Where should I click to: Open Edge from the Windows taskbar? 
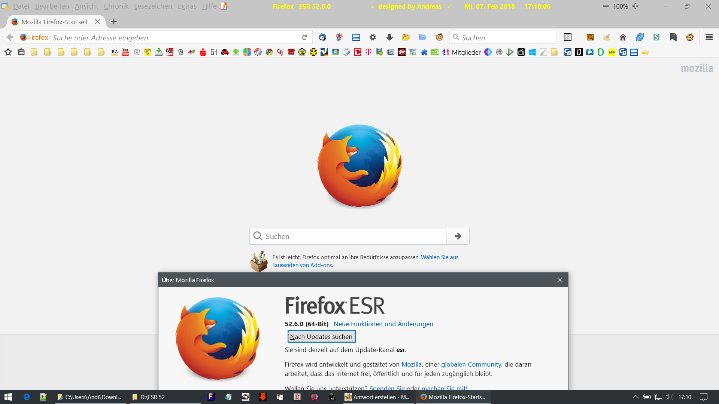pyautogui.click(x=26, y=397)
